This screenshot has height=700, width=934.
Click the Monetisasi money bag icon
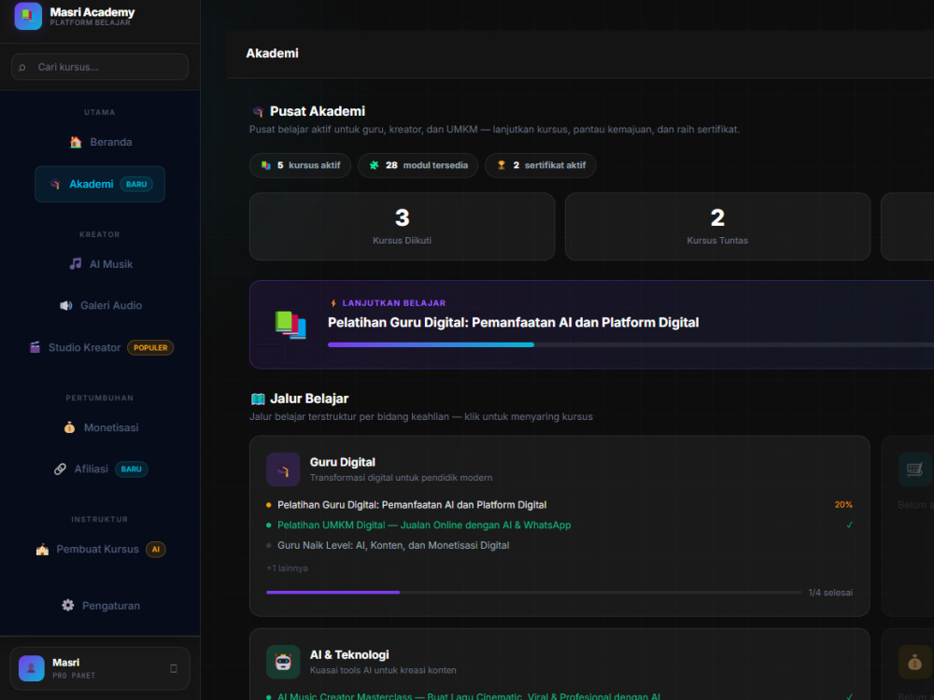(x=70, y=427)
